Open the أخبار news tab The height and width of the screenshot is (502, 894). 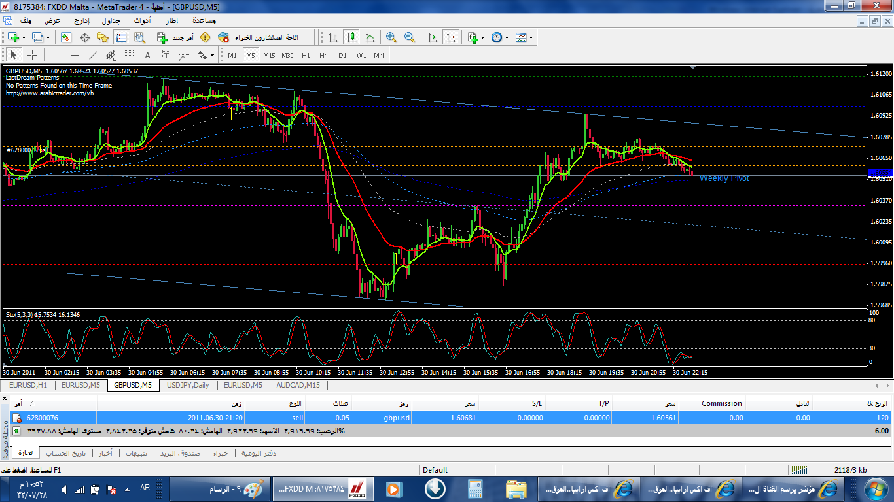[x=105, y=453]
